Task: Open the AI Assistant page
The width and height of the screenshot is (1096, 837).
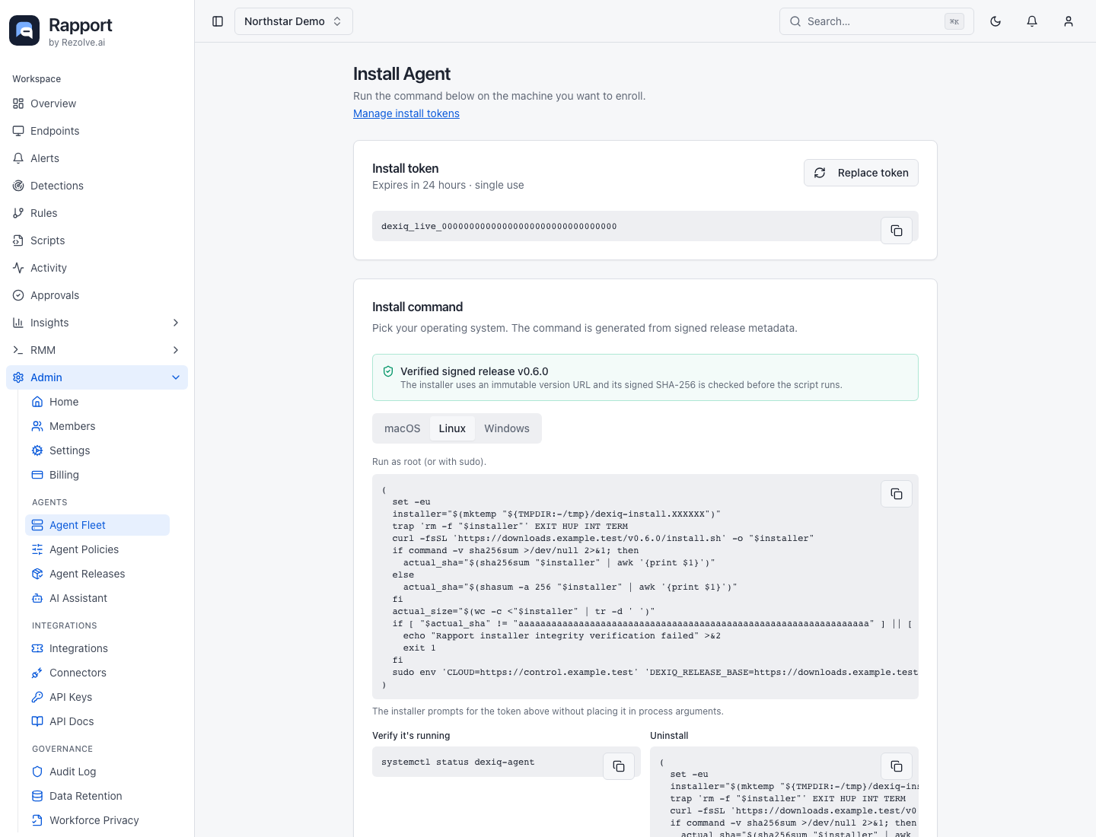Action: [x=97, y=598]
